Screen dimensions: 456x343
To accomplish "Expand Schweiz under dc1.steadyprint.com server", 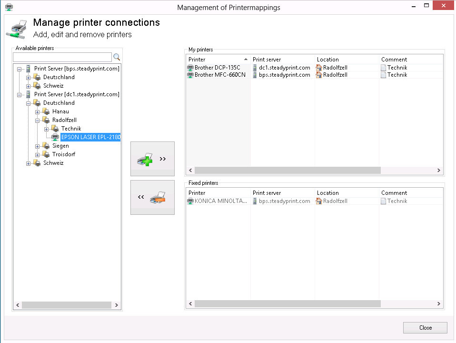I will pos(28,163).
